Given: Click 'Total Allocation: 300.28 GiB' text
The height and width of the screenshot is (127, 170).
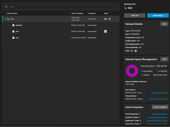Looking at the screenshot, I should tap(153, 66).
